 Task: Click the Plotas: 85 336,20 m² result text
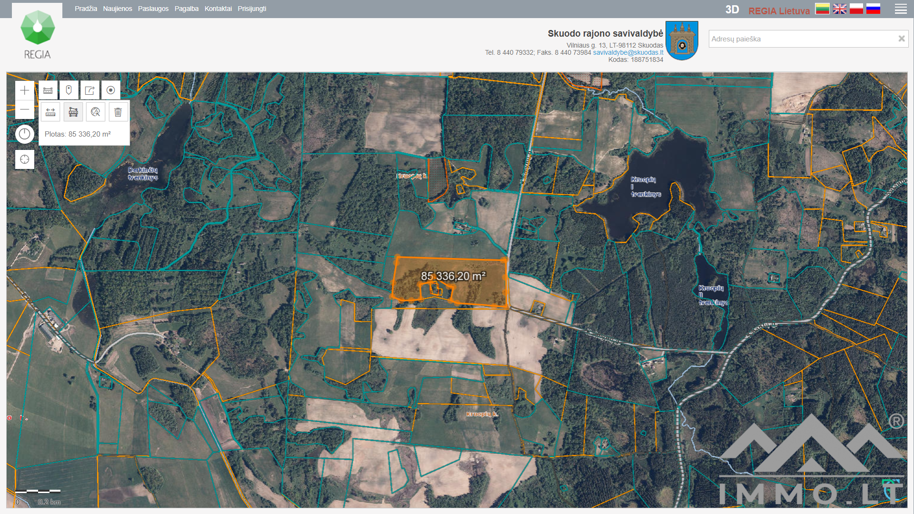coord(78,134)
